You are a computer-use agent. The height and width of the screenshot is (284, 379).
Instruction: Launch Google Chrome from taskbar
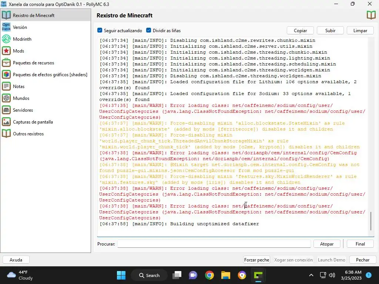pyautogui.click(x=209, y=275)
